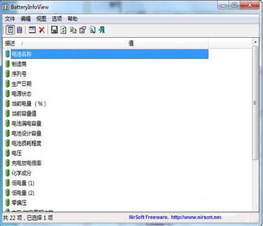This screenshot has height=226, width=263.
Task: Click the vertical scrollbar thumb
Action: pos(255,103)
